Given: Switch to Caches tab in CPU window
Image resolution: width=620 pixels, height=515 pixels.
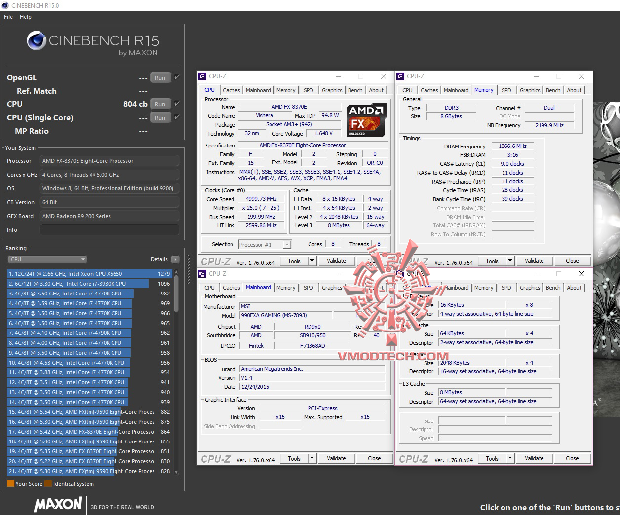Looking at the screenshot, I should coord(231,90).
